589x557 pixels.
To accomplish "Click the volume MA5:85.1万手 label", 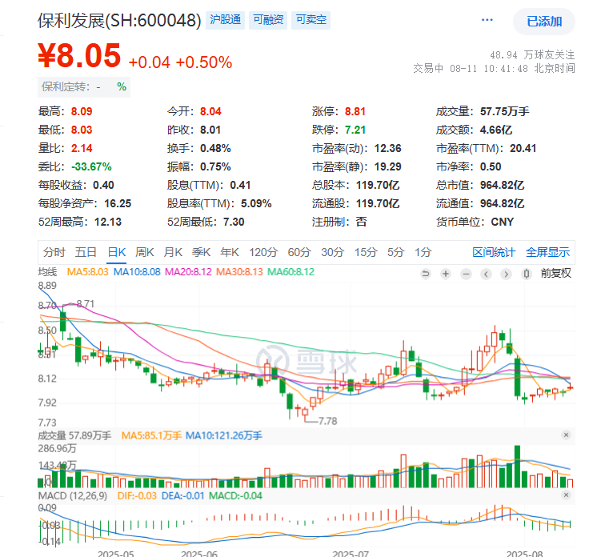I will (151, 435).
